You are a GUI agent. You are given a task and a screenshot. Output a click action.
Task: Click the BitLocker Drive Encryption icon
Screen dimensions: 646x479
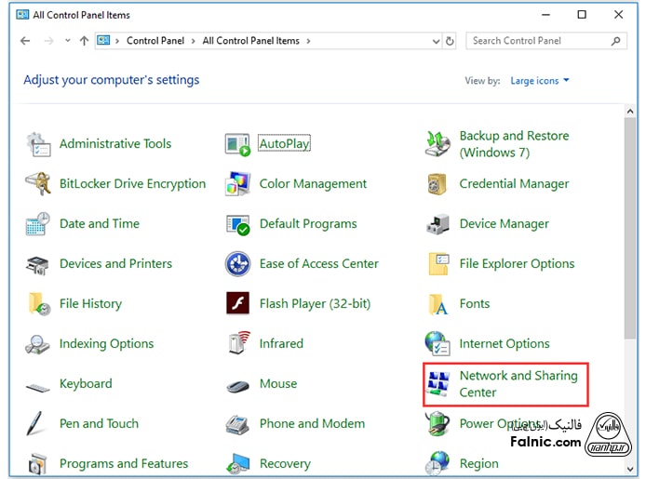pos(38,184)
